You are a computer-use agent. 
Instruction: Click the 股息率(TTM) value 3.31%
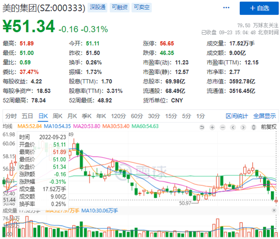point(115,91)
